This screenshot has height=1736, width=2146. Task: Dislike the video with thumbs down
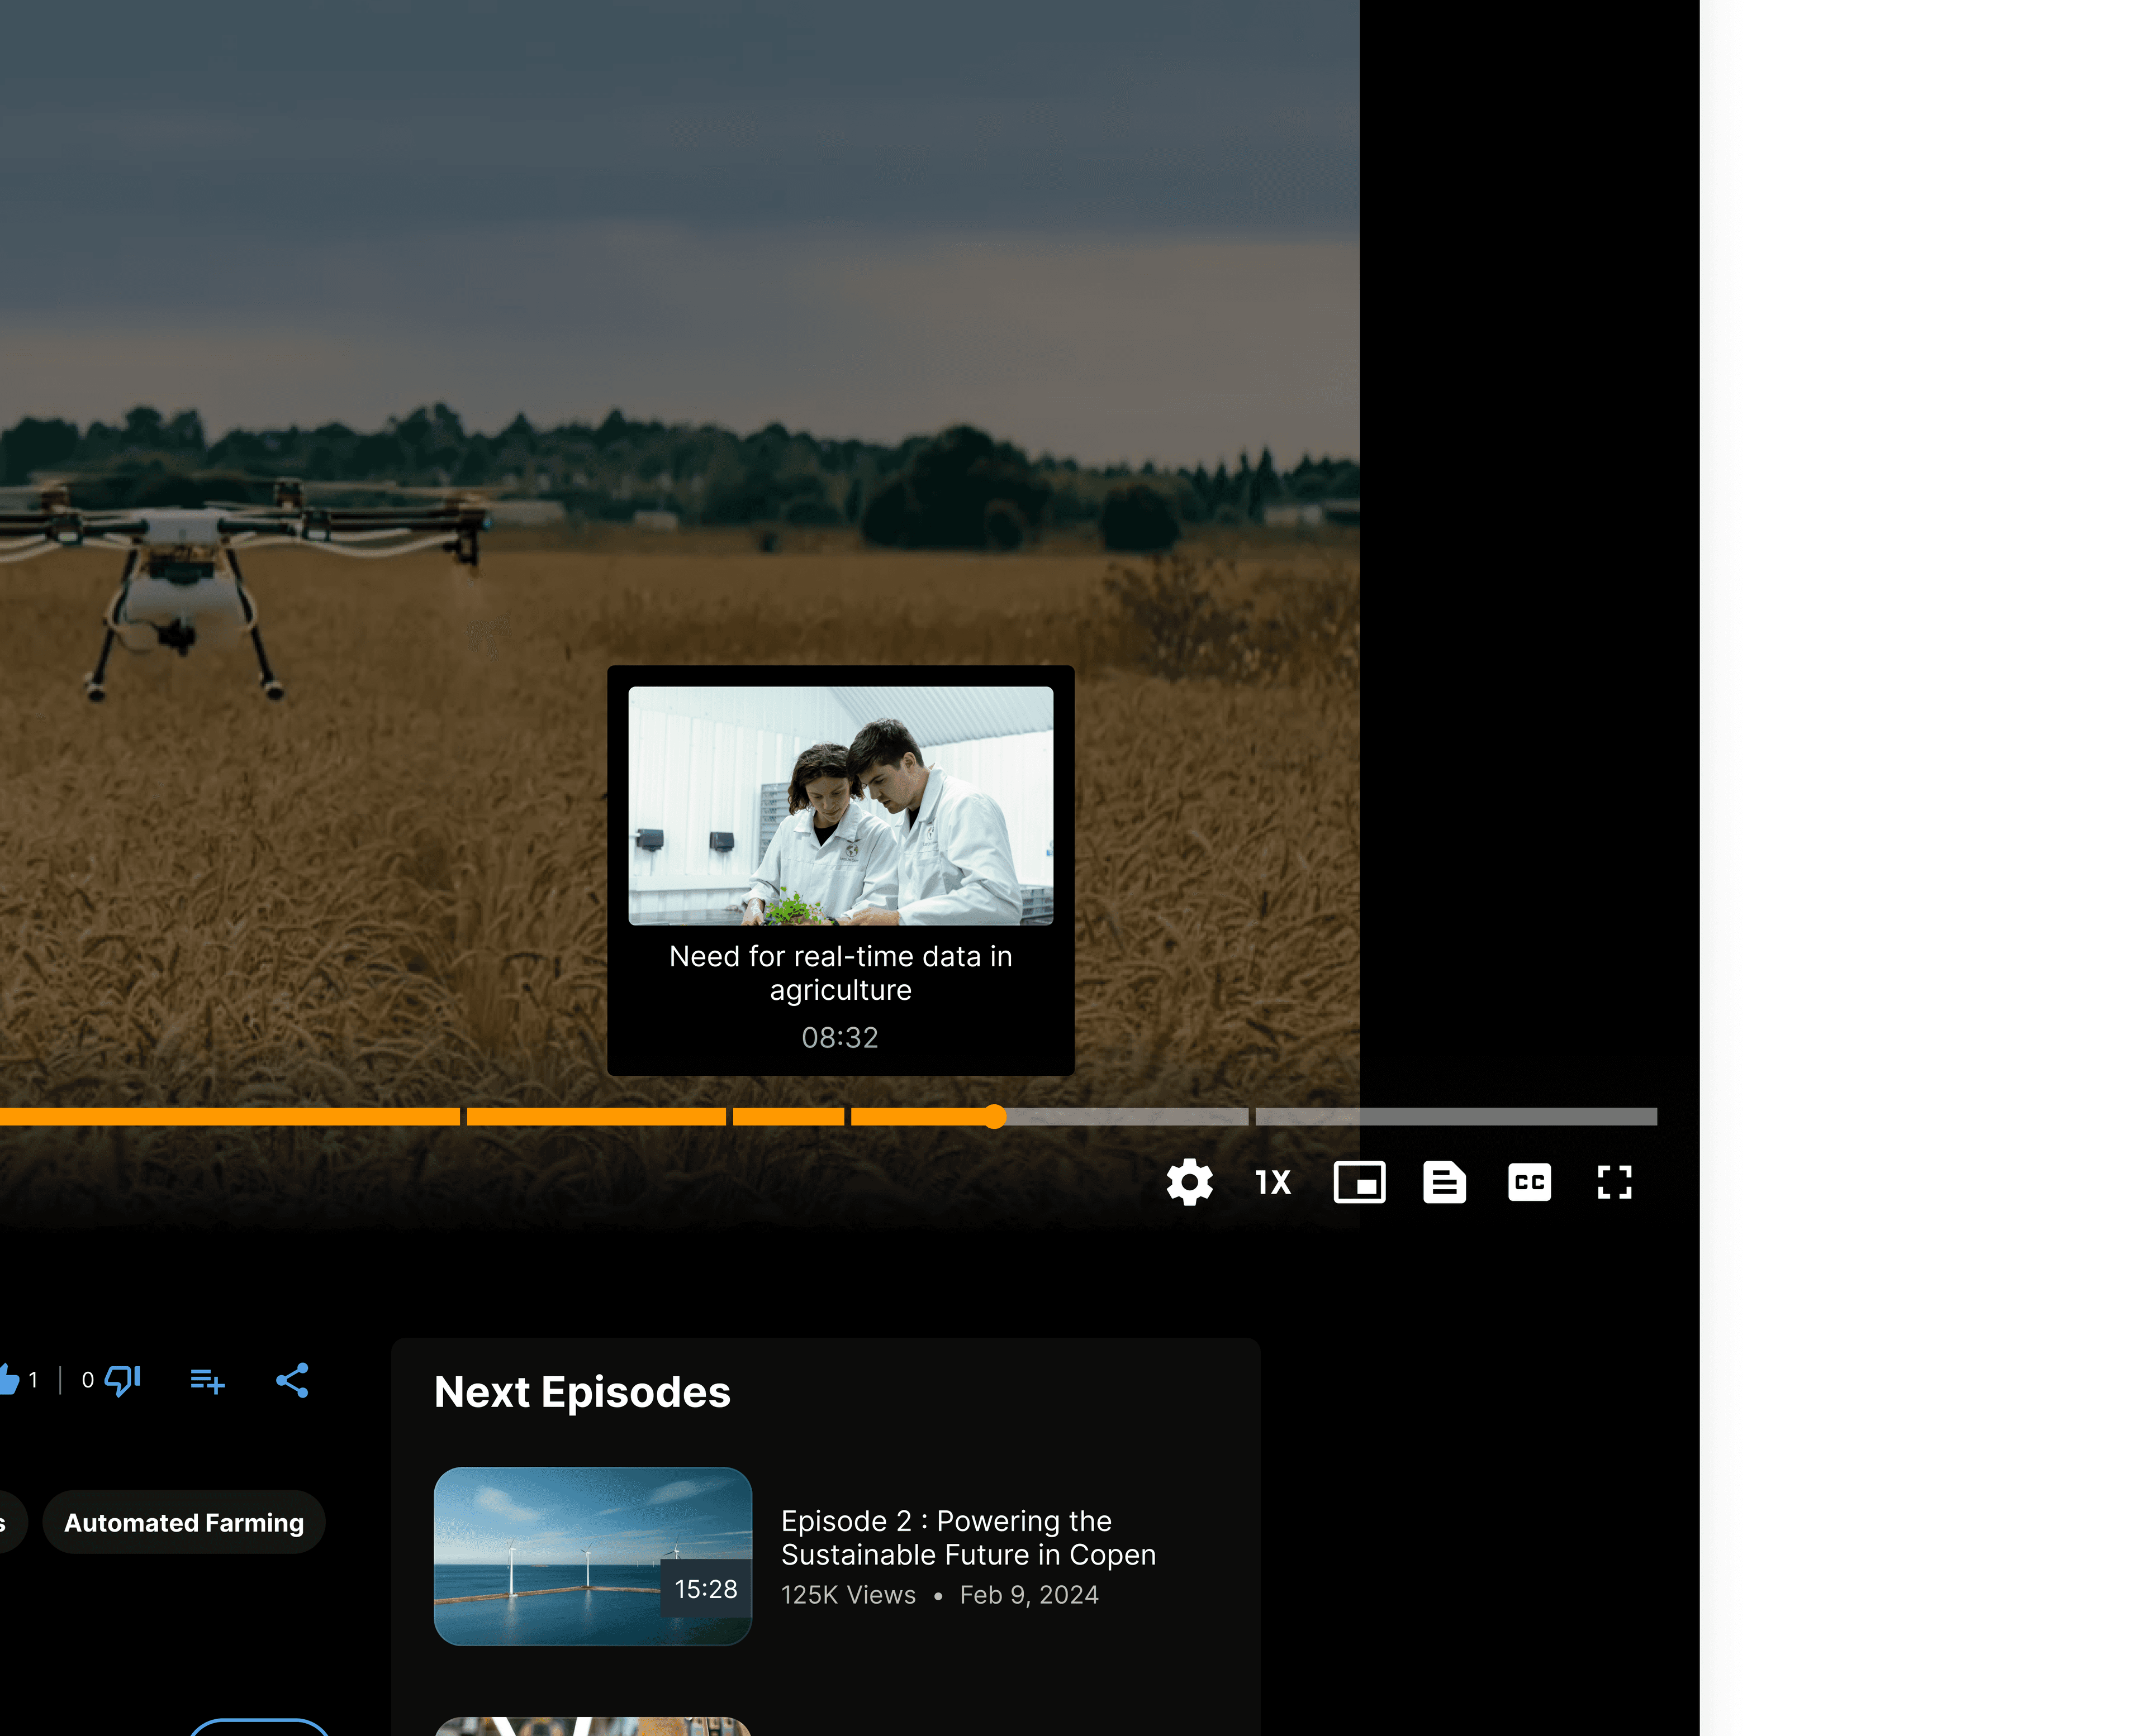[123, 1381]
